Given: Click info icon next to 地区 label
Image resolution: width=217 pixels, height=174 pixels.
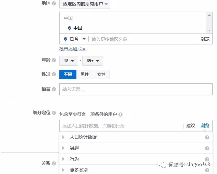Looking at the screenshot, I should pyautogui.click(x=54, y=3).
